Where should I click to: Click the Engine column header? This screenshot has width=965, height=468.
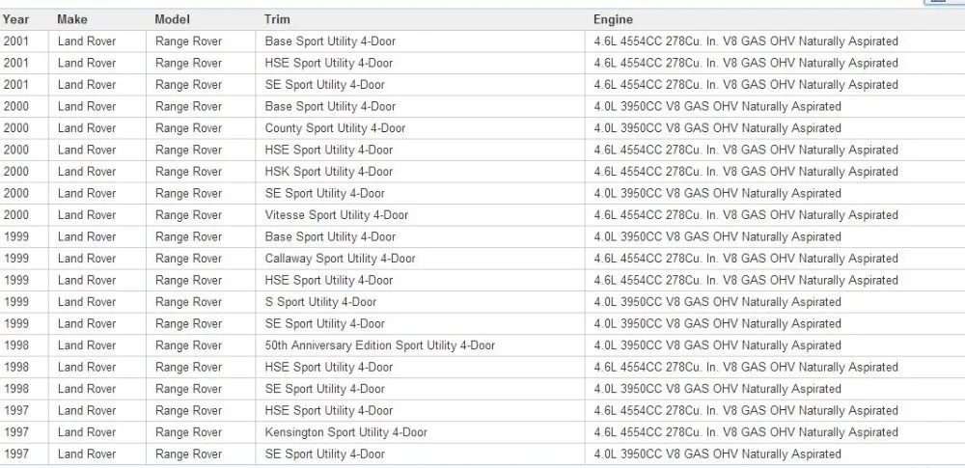point(613,19)
